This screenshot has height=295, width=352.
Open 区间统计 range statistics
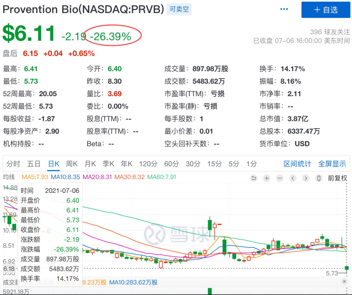click(x=298, y=164)
